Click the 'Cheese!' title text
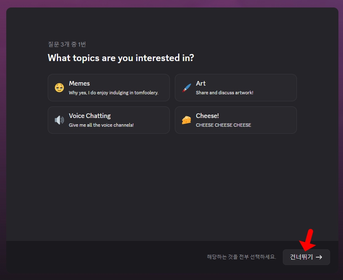Image resolution: width=343 pixels, height=280 pixels. (x=207, y=116)
